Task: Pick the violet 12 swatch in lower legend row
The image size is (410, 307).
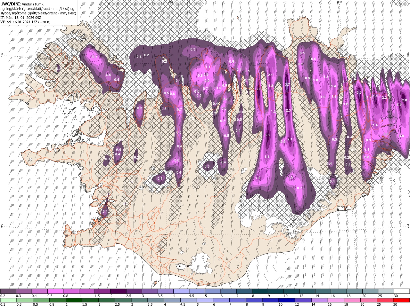Action: [x=304, y=300]
